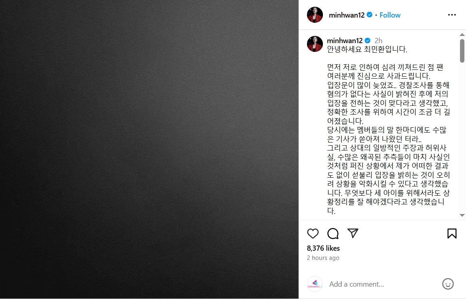
Task: View the 8,376 likes list
Action: [x=323, y=248]
